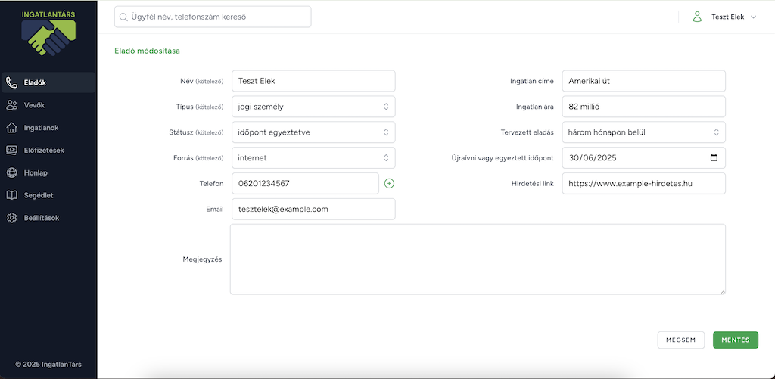Viewport: 775px width, 379px height.
Task: Click the people icon beside Vevők
Action: click(12, 105)
